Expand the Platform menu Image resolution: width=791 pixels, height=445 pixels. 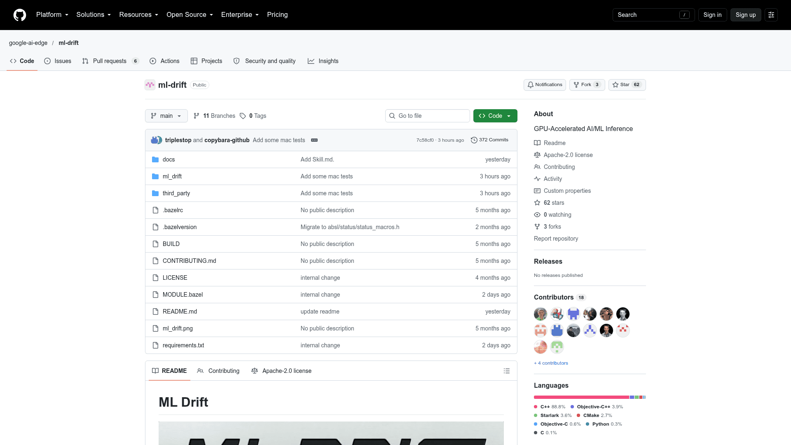(52, 15)
